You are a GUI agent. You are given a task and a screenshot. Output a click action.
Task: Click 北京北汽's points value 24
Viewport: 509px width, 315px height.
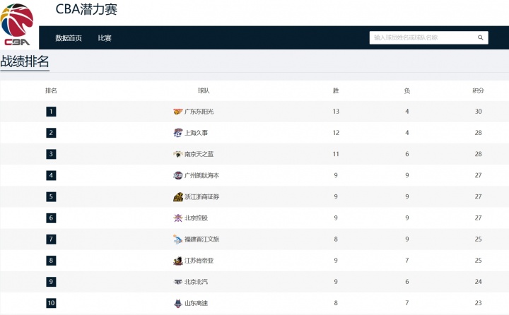[x=478, y=282]
